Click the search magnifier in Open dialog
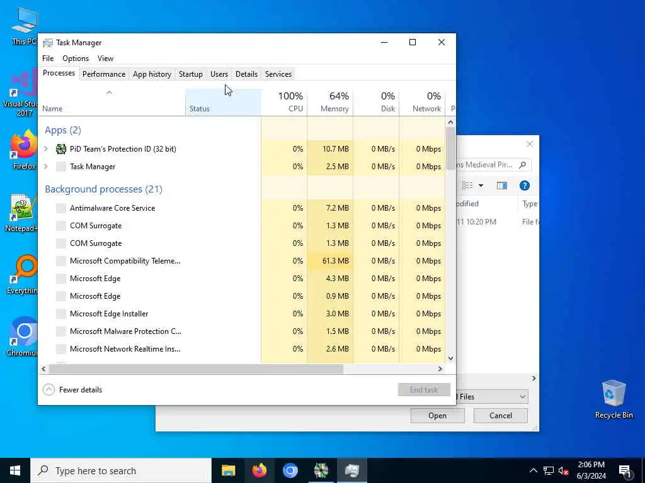This screenshot has height=483, width=645. pos(522,165)
